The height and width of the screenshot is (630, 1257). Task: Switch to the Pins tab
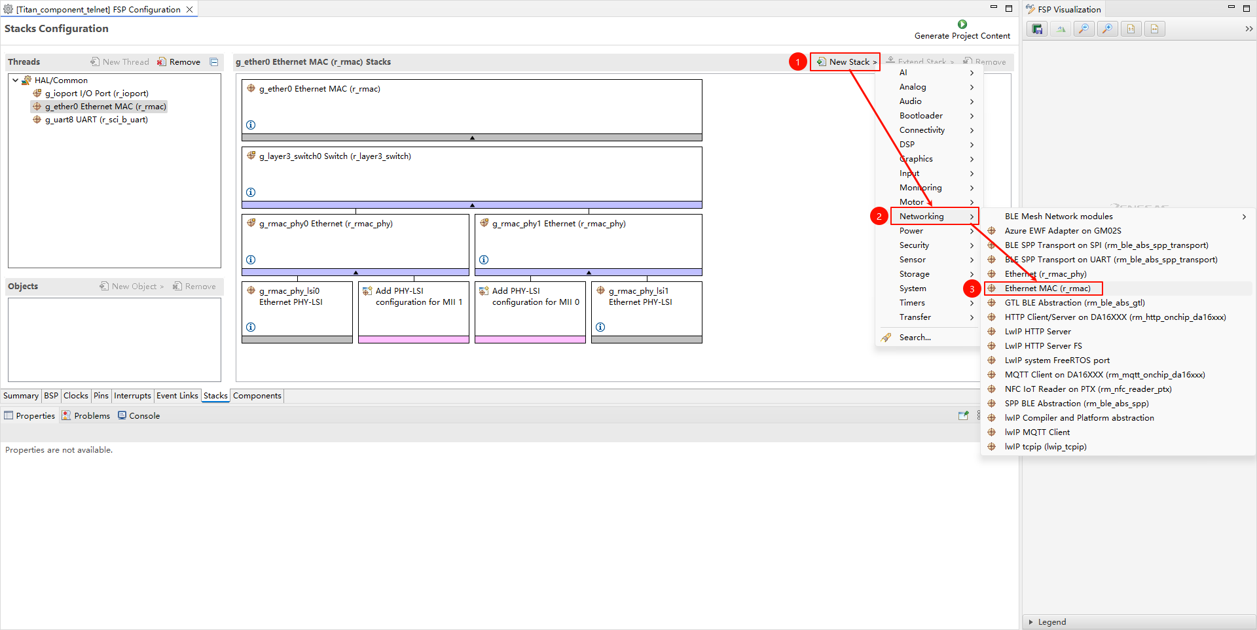click(x=101, y=396)
